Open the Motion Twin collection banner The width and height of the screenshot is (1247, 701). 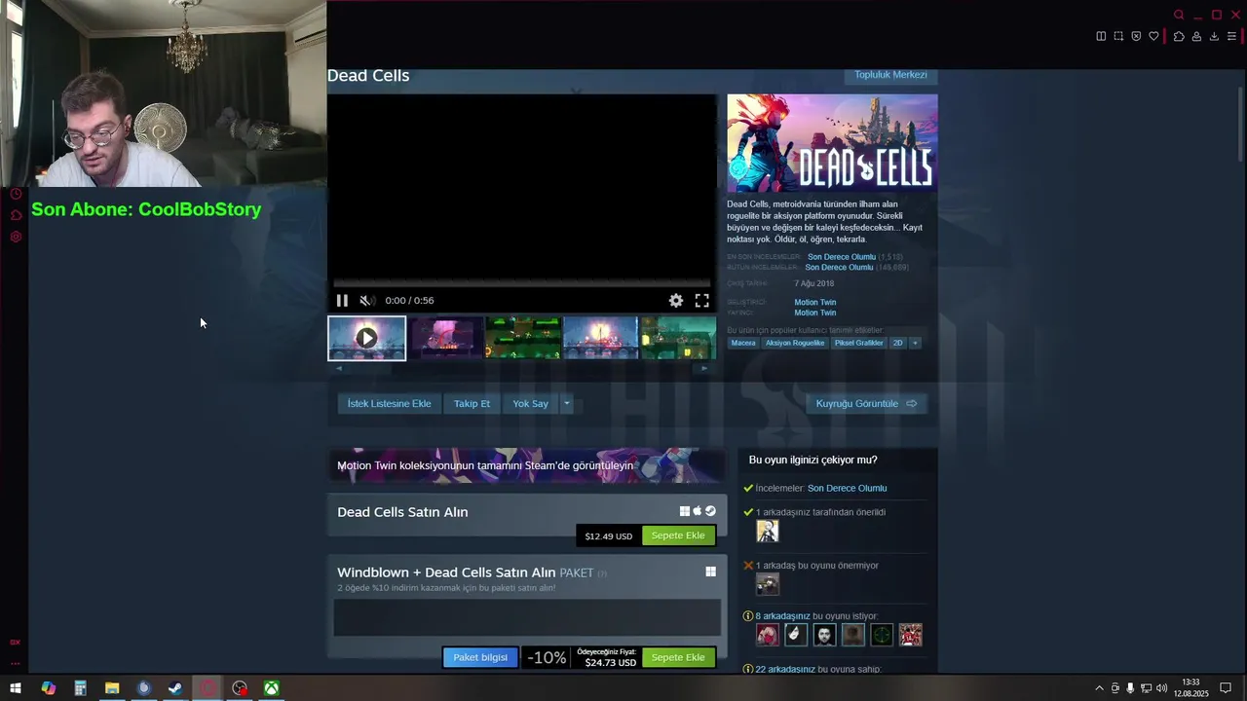coord(527,465)
